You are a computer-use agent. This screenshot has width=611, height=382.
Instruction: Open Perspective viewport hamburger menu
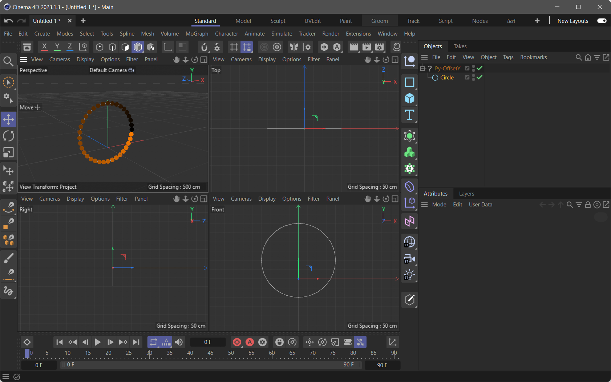[24, 59]
